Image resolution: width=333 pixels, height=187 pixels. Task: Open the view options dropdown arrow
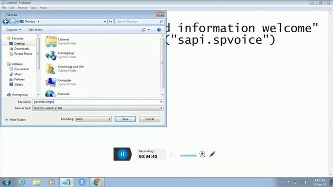pos(149,30)
